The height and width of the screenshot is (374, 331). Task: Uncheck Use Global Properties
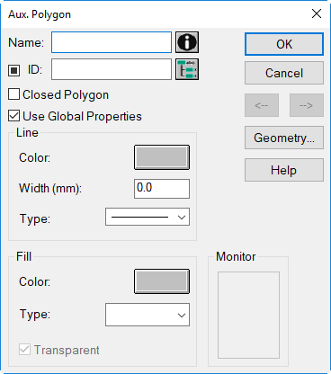coord(13,116)
